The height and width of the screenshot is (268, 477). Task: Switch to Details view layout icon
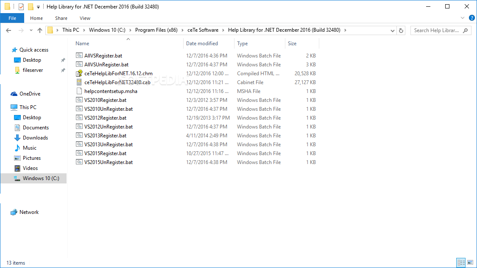[x=461, y=263]
